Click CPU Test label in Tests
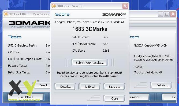Viewport: 179px width, 106px height. pos(14,52)
